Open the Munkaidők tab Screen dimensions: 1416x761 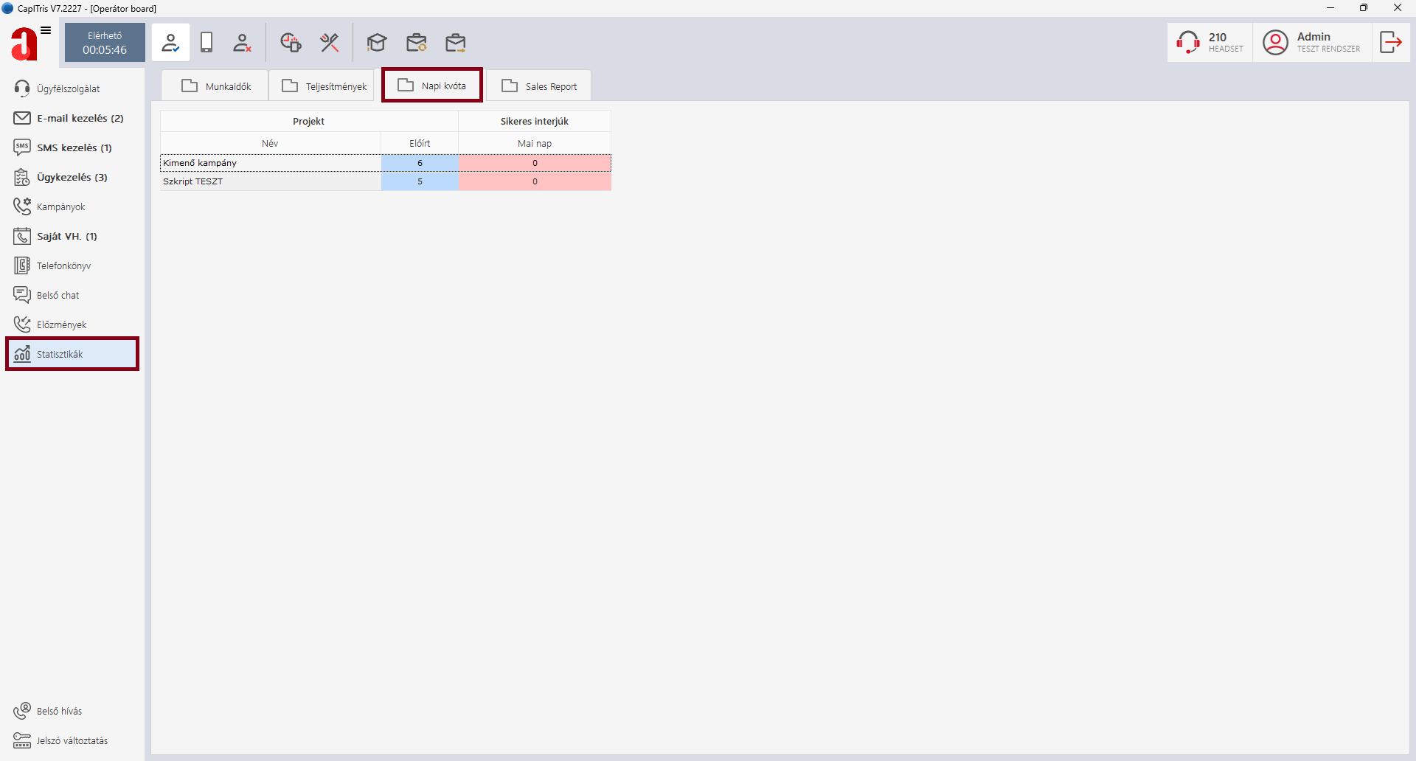[x=216, y=86]
